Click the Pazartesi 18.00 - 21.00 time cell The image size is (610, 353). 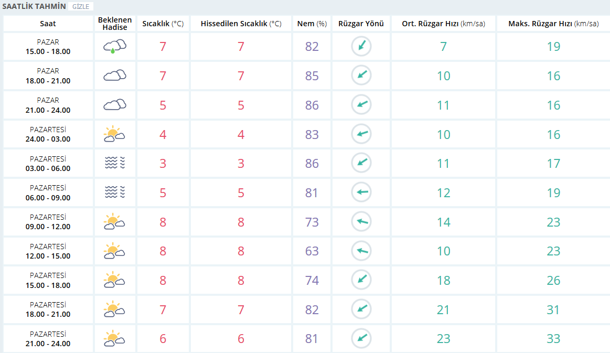tap(48, 309)
